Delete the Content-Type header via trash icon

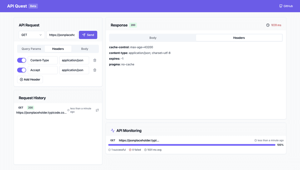click(95, 60)
